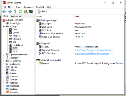Screen dimensions: 126x96
Task: Select the Lapkakészlet chip icon
Action: click(10, 45)
